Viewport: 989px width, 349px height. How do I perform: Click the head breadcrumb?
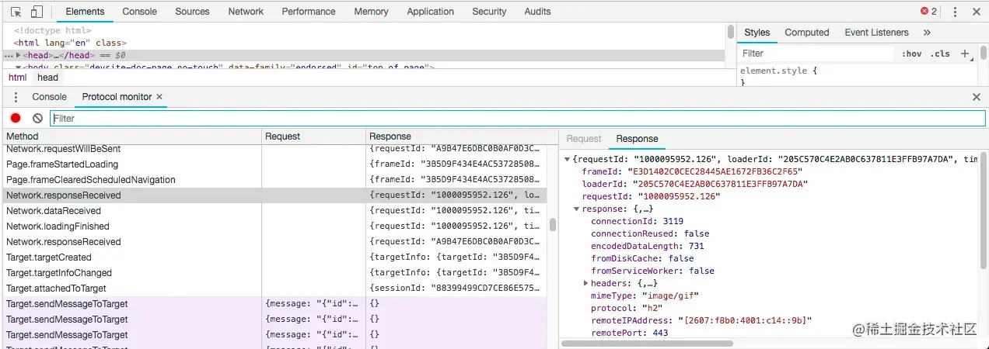point(47,78)
